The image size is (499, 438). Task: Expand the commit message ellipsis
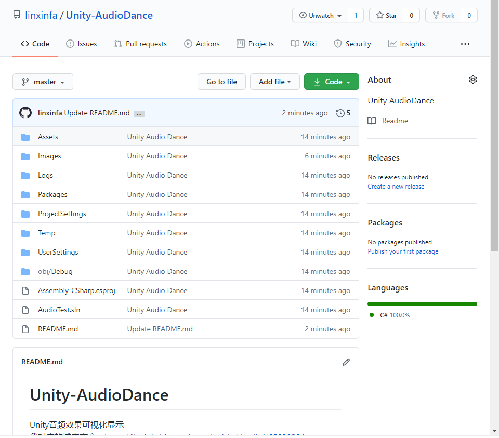tap(138, 113)
